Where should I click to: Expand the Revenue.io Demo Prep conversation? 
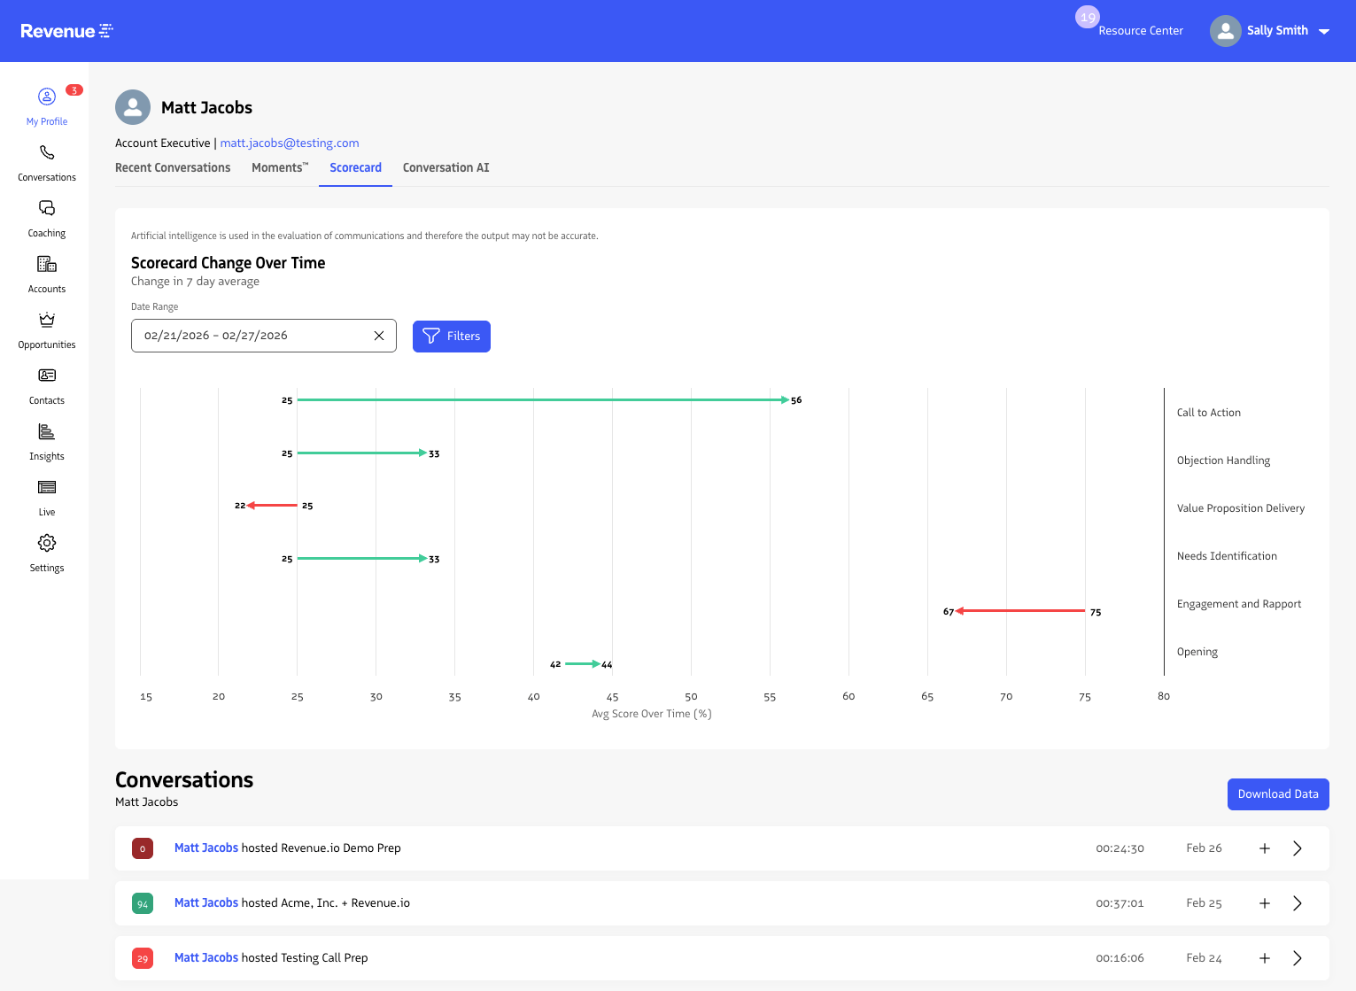point(1298,848)
